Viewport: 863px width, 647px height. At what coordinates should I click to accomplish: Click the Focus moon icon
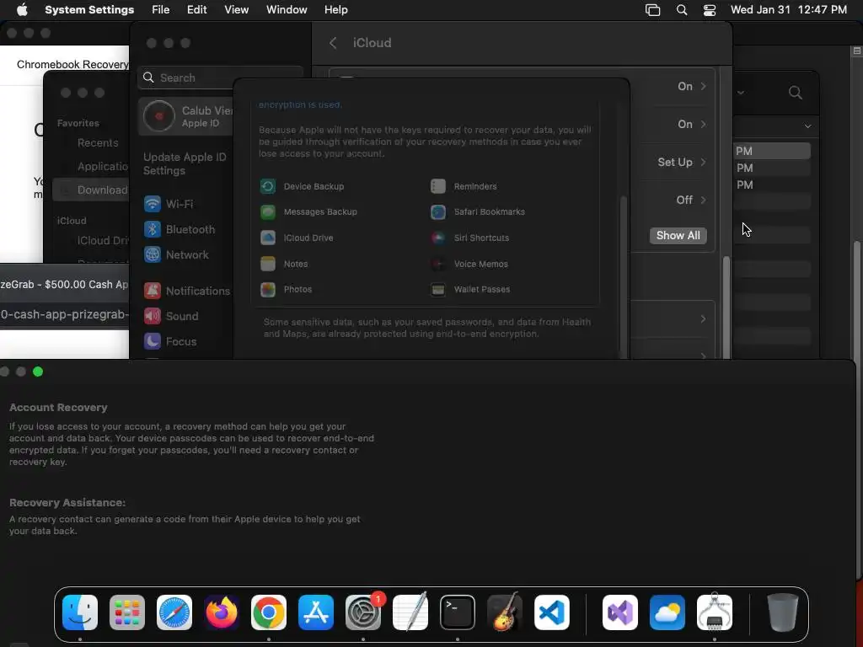click(x=153, y=341)
